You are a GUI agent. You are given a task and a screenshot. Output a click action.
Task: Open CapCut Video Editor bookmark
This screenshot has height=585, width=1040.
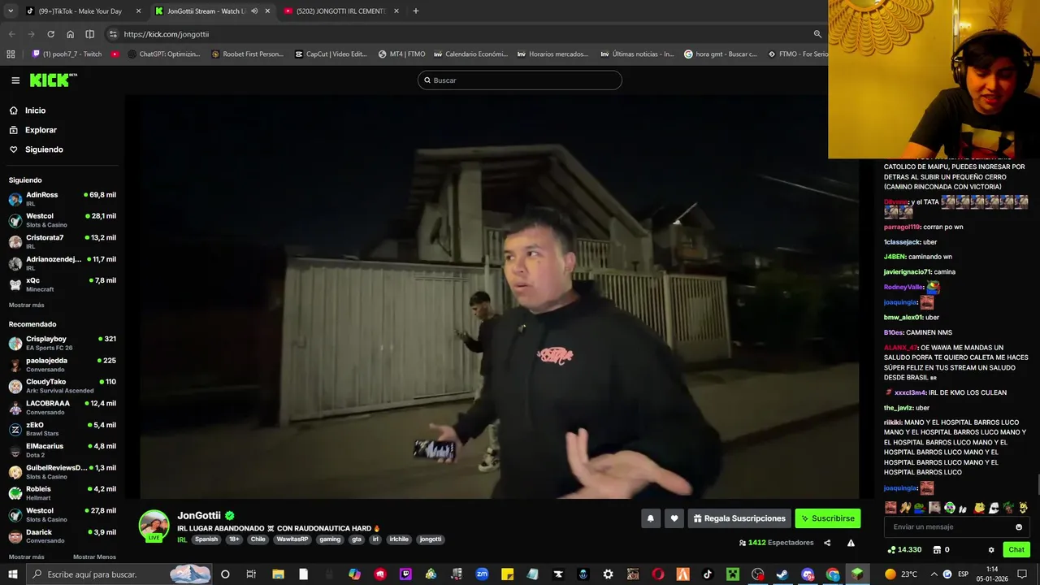(x=331, y=54)
